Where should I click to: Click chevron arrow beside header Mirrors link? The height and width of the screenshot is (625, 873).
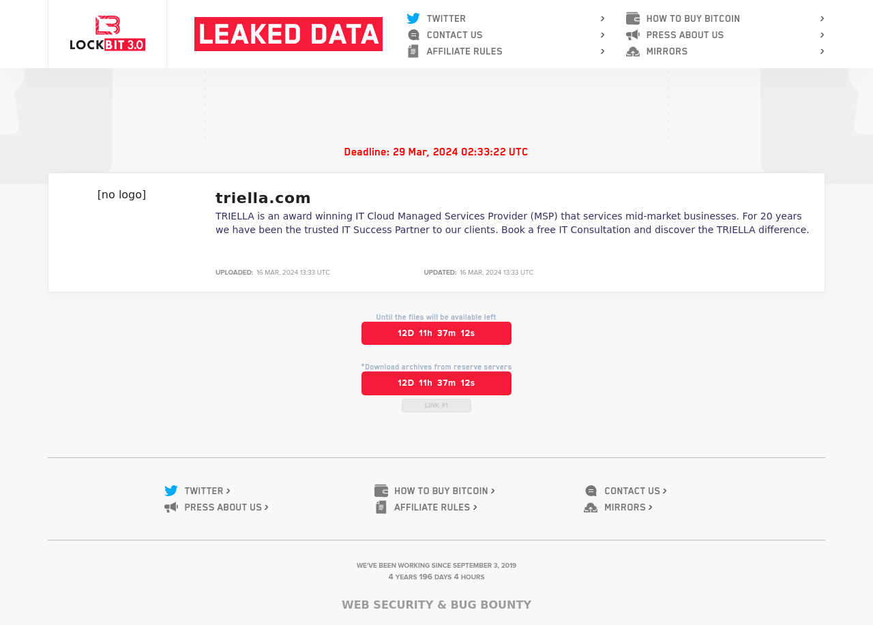pos(822,51)
